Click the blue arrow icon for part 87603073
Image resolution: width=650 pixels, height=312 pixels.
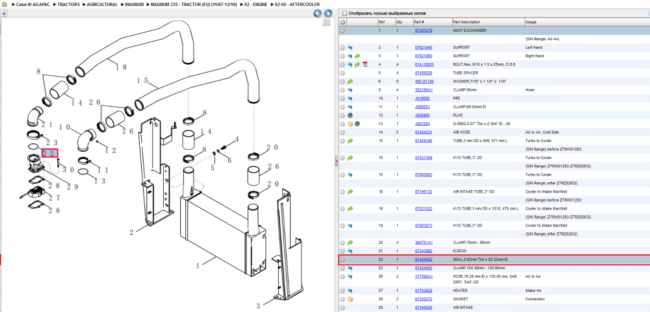[x=350, y=226]
